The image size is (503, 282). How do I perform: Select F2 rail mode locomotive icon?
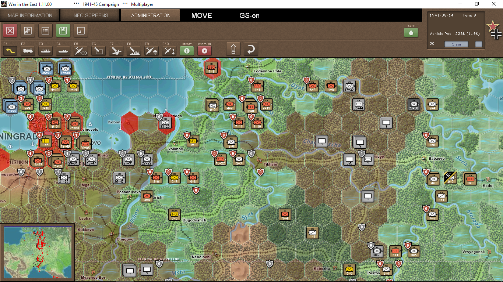click(x=28, y=51)
